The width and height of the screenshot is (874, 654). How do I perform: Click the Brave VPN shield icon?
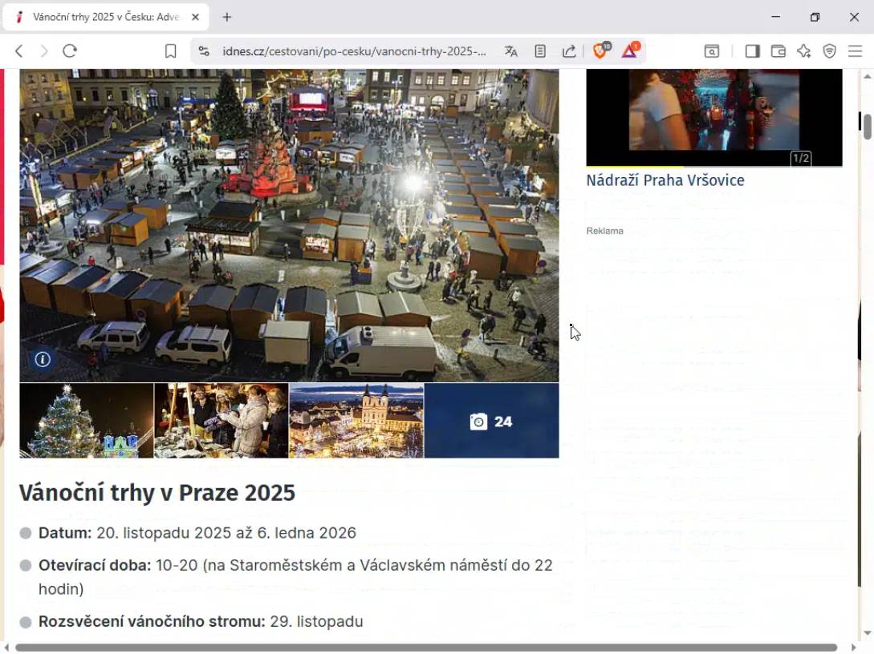[x=829, y=51]
